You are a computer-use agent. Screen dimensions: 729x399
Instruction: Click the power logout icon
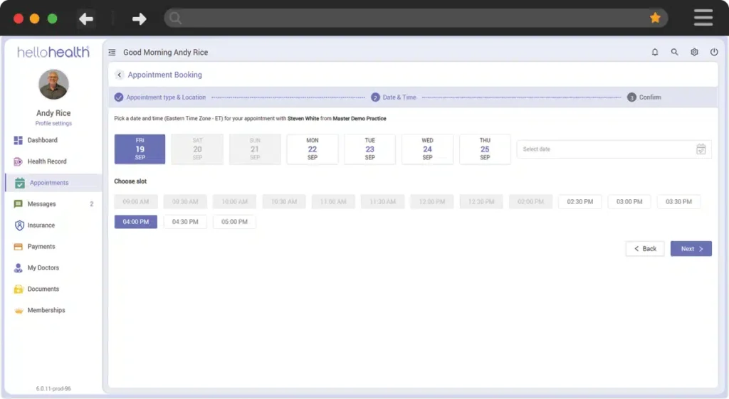coord(714,53)
